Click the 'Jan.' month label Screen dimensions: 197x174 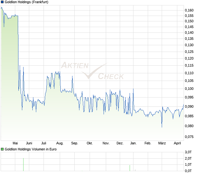pos(133,143)
